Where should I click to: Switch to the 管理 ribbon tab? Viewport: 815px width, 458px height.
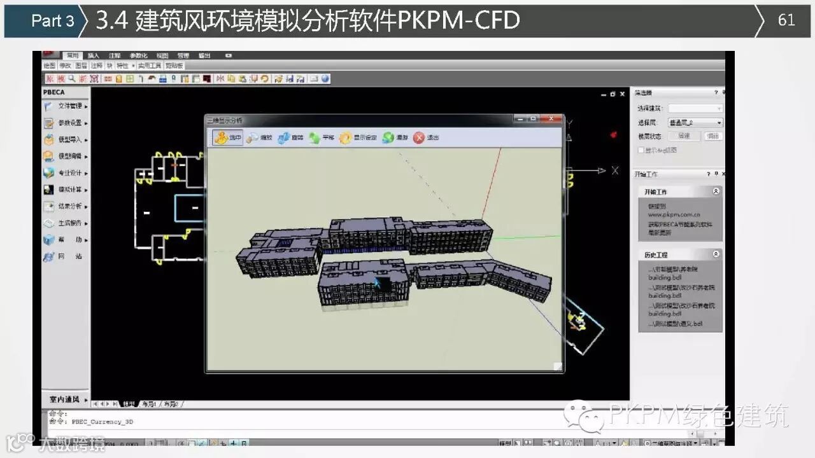coord(183,55)
